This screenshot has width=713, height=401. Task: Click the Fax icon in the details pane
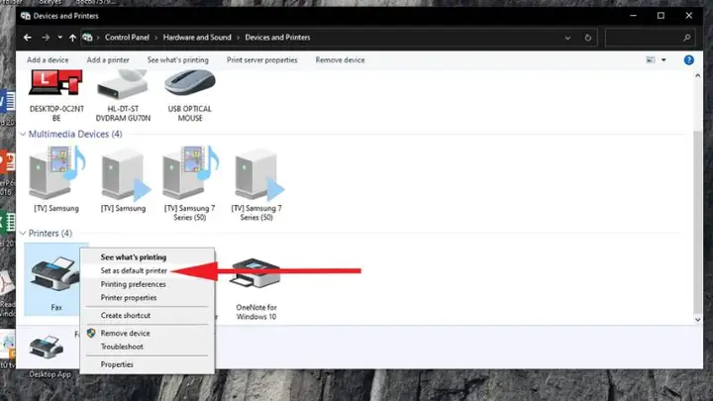point(46,348)
